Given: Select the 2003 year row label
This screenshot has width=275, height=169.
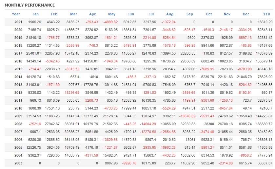Looking at the screenshot, I should click(18, 163).
